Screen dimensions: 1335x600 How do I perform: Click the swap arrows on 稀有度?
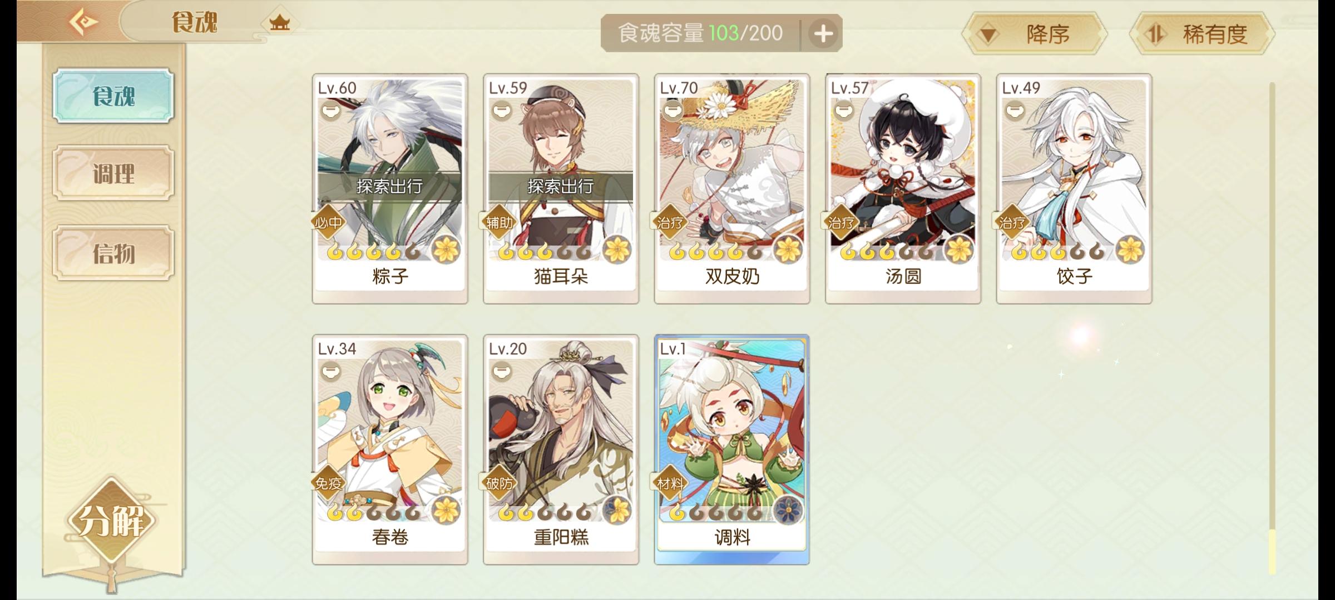tap(1156, 34)
